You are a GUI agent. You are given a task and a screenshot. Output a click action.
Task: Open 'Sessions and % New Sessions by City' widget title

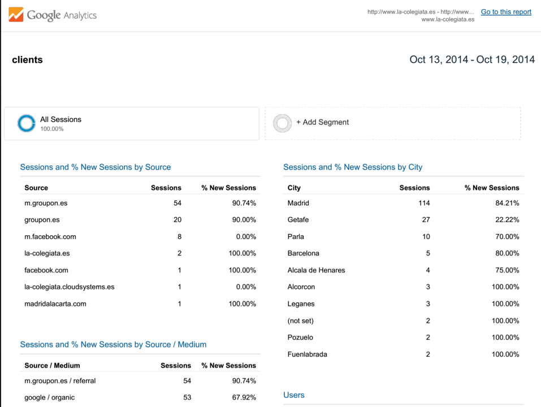[x=353, y=167]
